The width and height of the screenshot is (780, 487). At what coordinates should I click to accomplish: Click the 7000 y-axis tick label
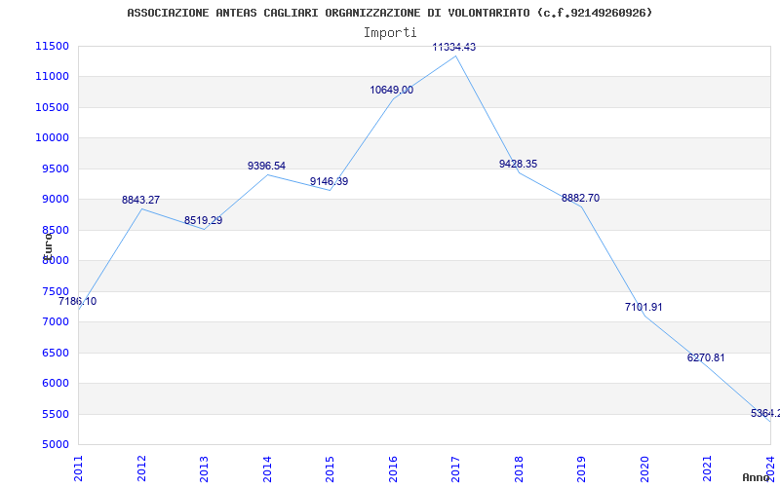[x=55, y=322]
